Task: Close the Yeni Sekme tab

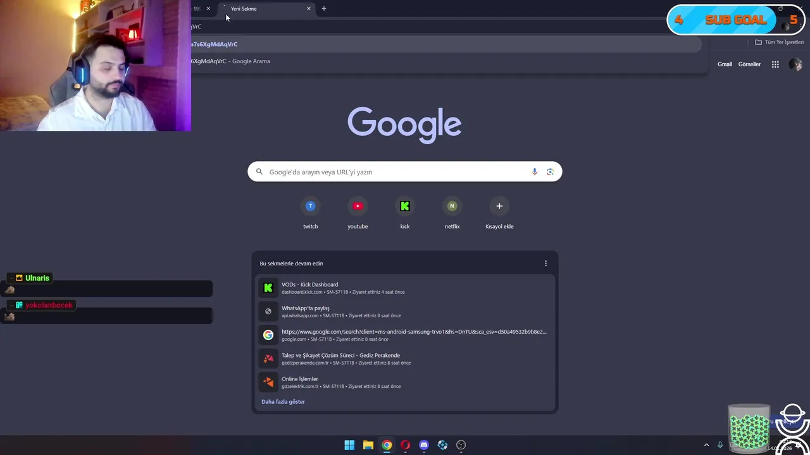Action: 309,9
